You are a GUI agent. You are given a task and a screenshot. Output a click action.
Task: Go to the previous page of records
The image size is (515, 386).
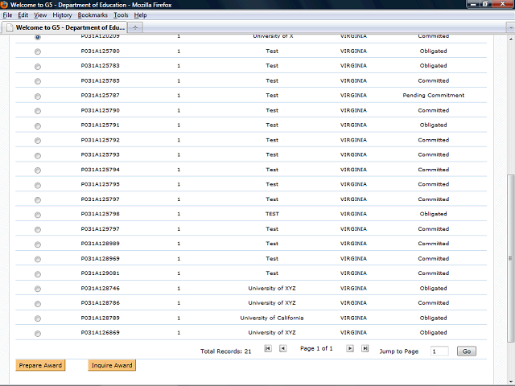tap(282, 348)
